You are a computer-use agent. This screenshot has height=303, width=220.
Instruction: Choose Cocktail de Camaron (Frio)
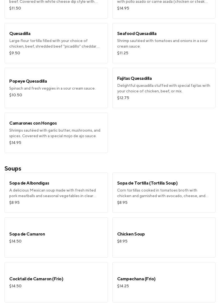point(56,282)
